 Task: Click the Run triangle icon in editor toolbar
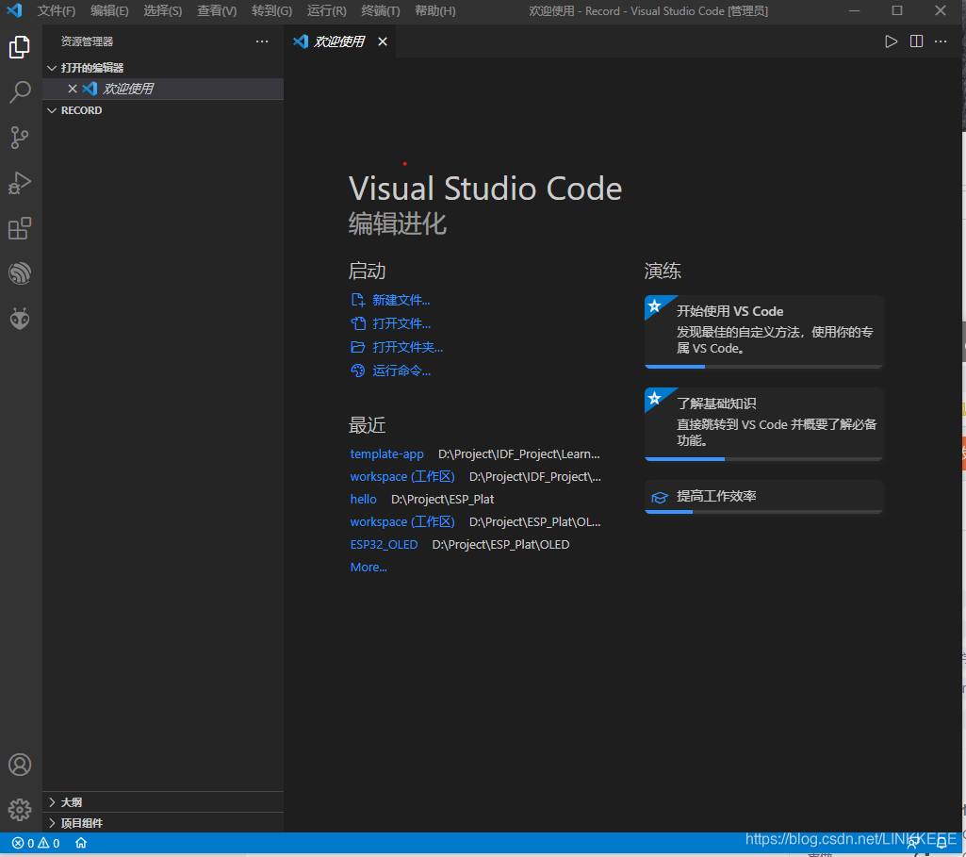click(x=891, y=41)
